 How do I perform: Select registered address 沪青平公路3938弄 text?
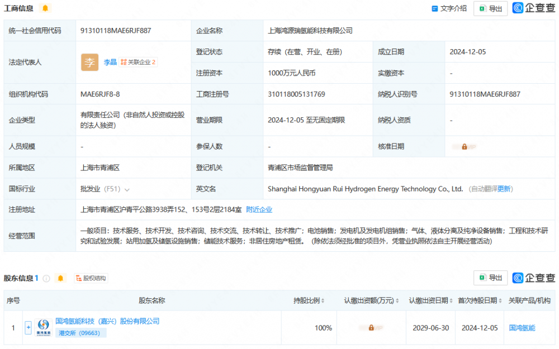pos(161,209)
